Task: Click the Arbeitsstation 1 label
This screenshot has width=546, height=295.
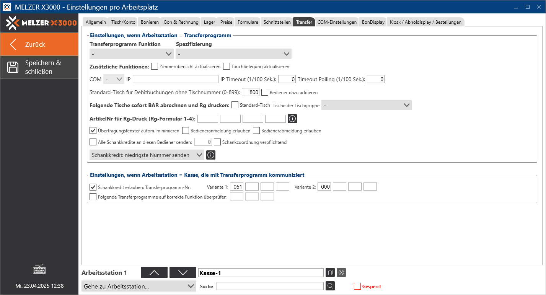Action: 104,273
